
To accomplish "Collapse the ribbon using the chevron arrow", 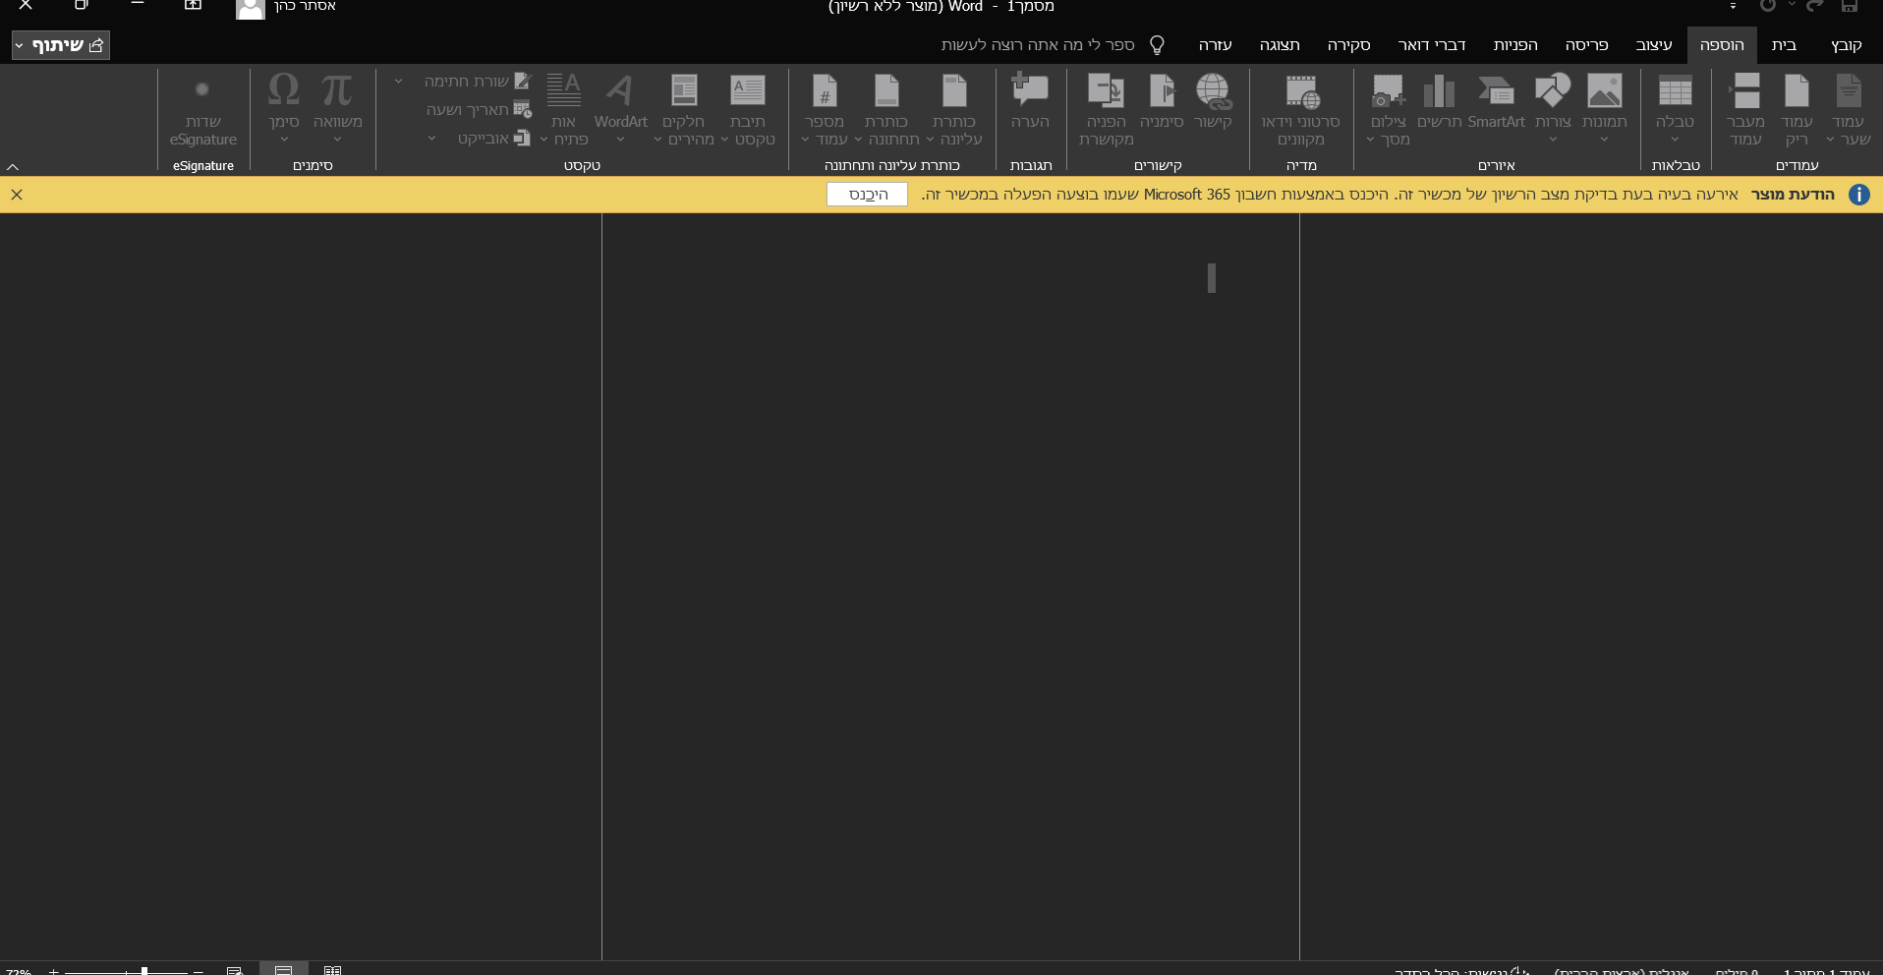I will pos(13,166).
